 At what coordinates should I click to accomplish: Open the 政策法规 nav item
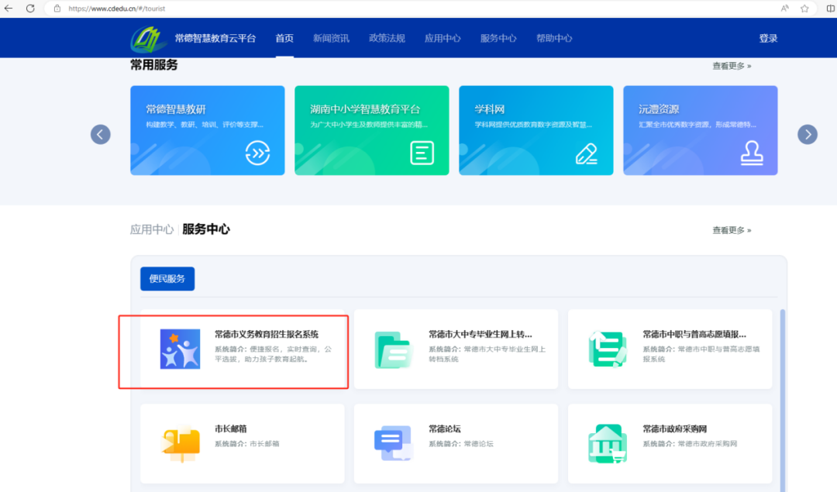387,39
